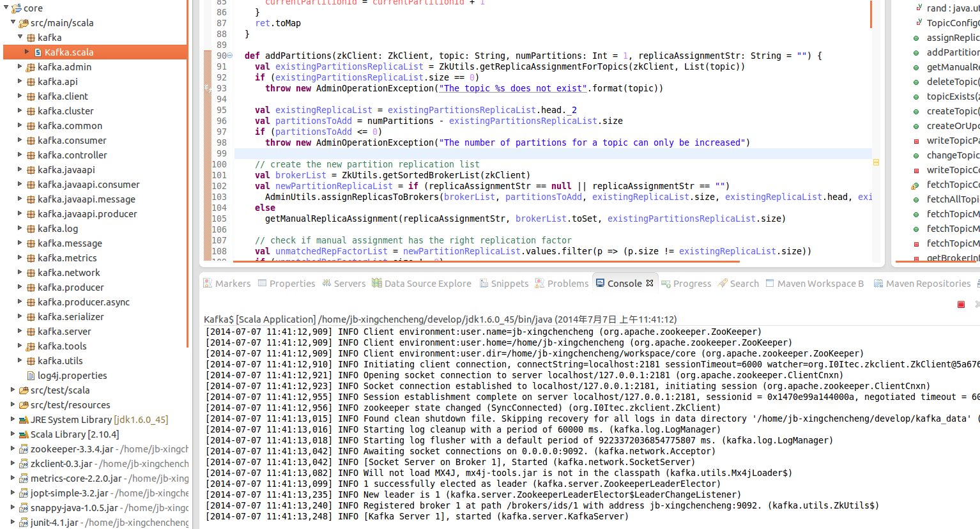
Task: Expand the Kafka.scala file node
Action: pyautogui.click(x=27, y=52)
